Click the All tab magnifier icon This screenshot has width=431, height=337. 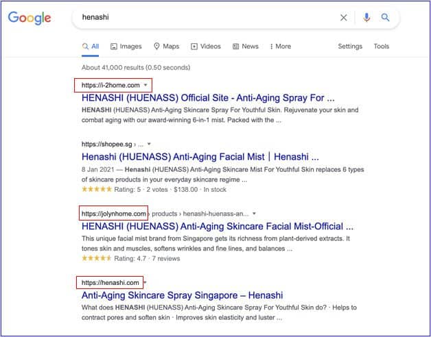click(85, 46)
